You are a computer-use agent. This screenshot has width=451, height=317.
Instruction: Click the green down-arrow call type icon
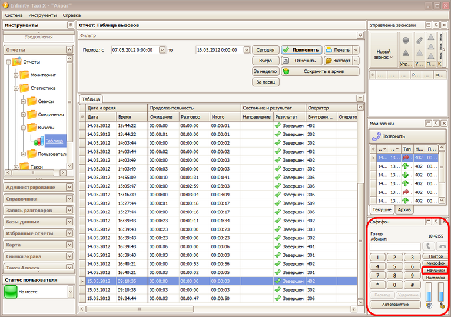(x=406, y=175)
